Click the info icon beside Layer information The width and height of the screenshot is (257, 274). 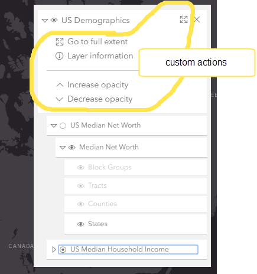[59, 56]
